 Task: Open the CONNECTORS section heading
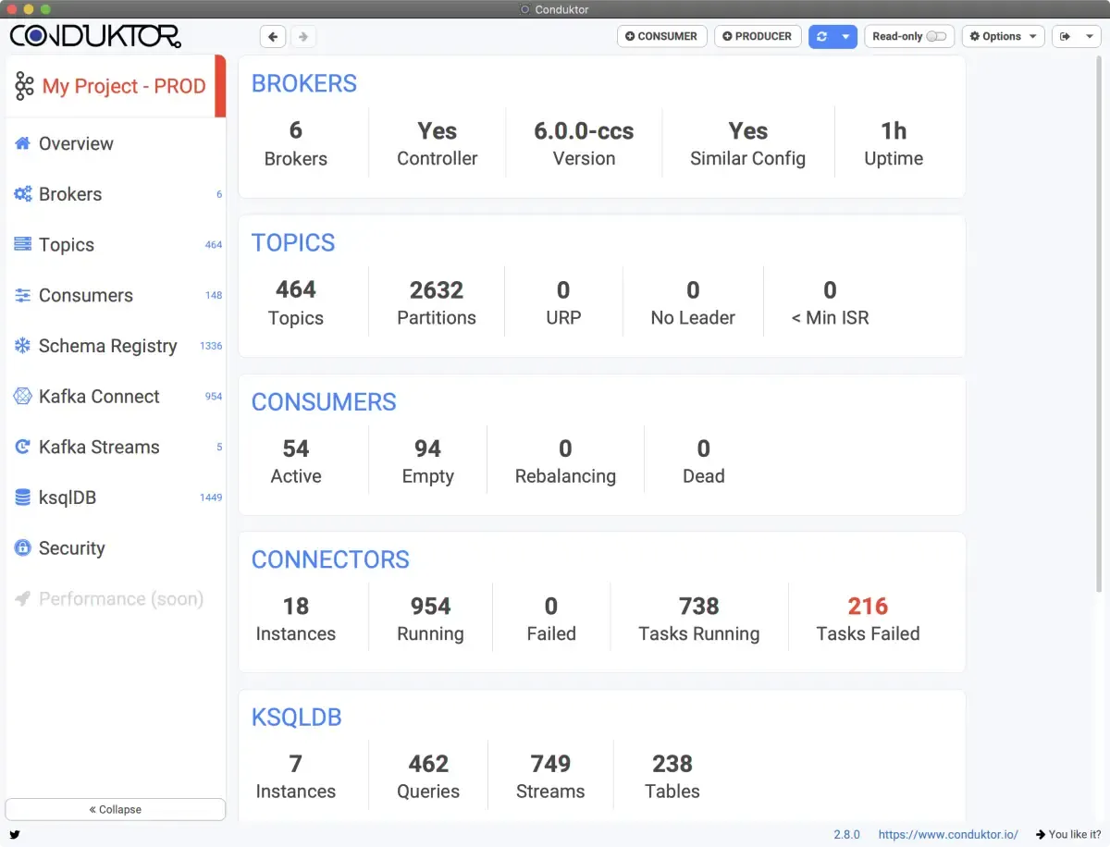(x=330, y=559)
